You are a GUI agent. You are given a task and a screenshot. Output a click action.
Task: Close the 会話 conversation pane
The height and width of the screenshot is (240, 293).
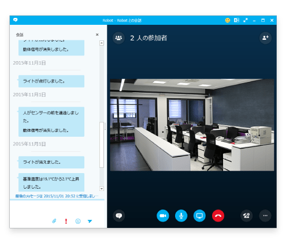(97, 35)
